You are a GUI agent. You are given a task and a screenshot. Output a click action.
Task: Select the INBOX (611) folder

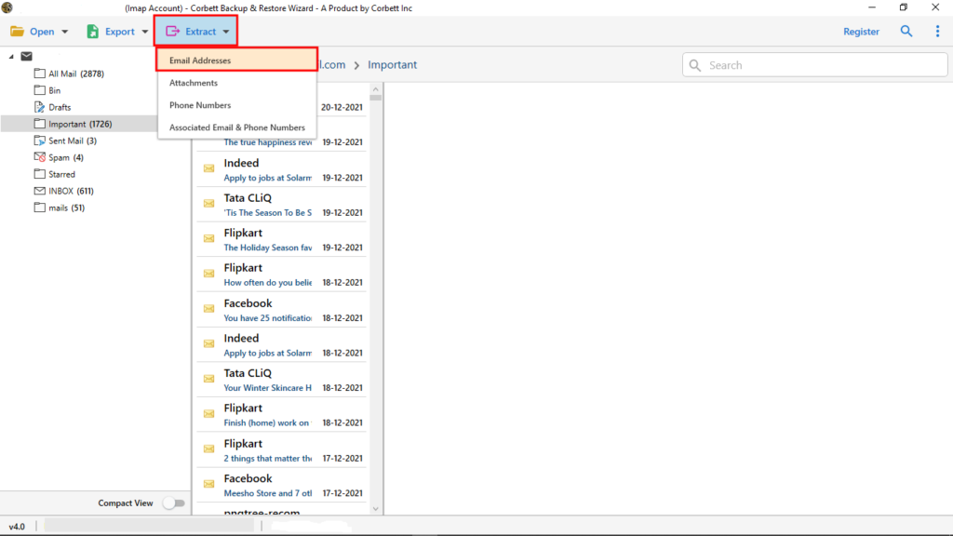[x=71, y=191]
